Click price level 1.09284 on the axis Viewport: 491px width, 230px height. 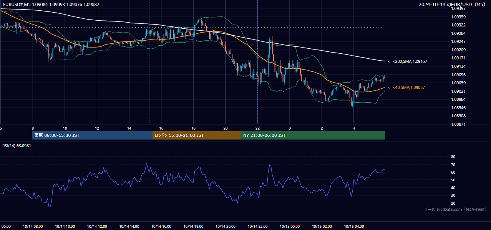tap(458, 33)
